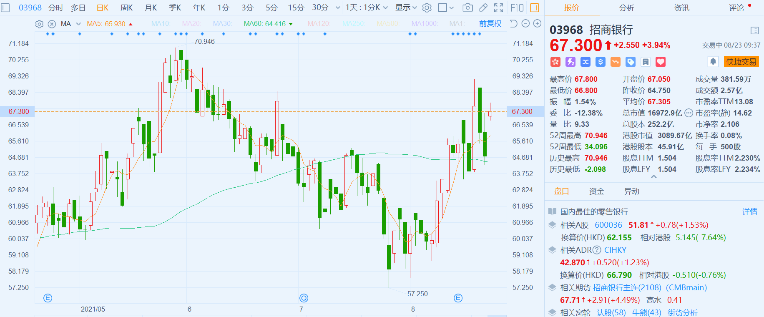The height and width of the screenshot is (317, 764).
Task: Switch to the 分时 intraday tab
Action: tap(55, 8)
